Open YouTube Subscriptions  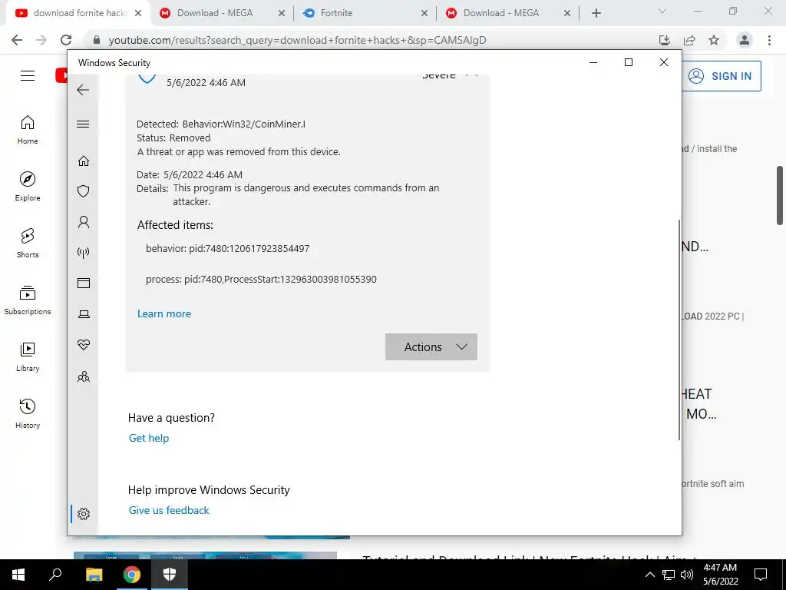click(28, 300)
